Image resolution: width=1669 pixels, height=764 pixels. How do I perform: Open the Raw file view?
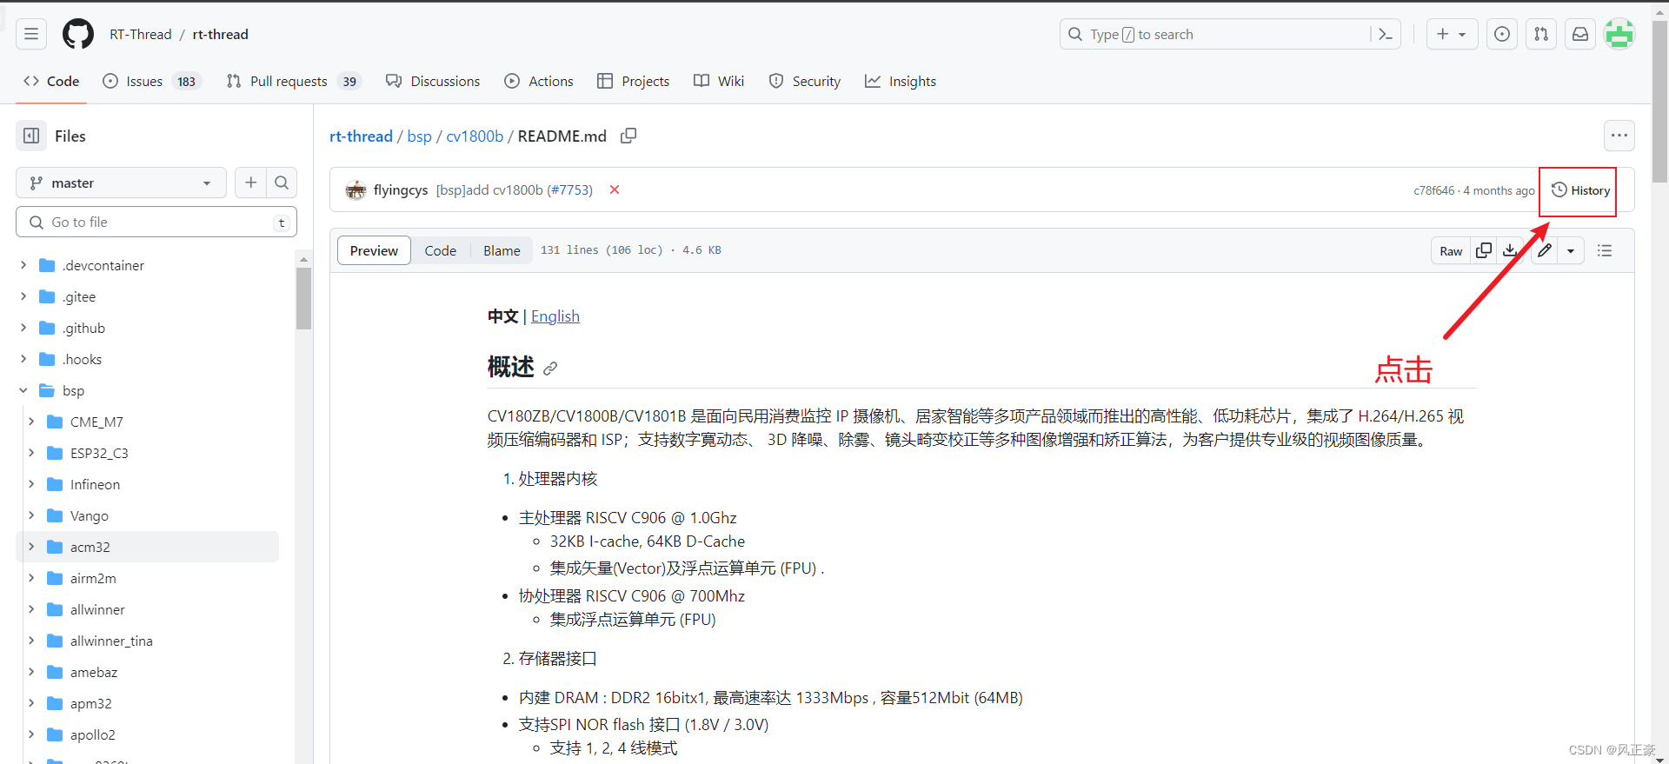coord(1451,250)
